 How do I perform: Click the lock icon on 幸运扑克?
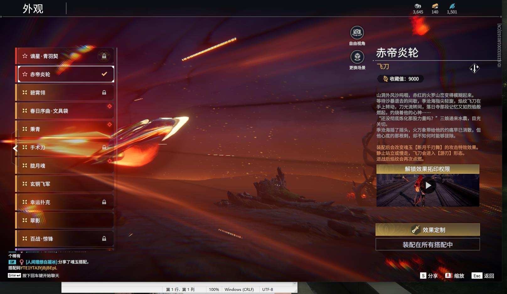[x=104, y=202]
